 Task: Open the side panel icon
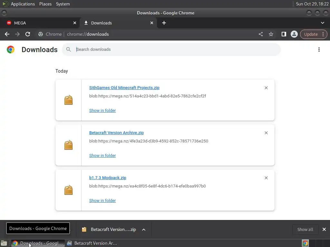284,34
